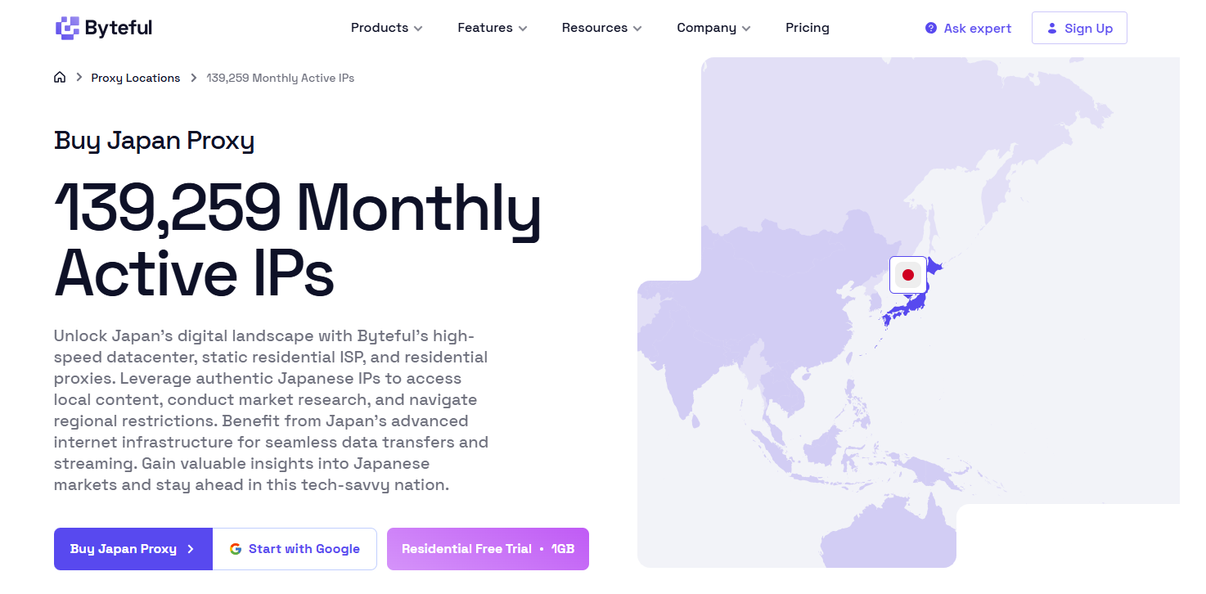Click the arrow in Buy Japan Proxy button
The image size is (1206, 594).
191,549
